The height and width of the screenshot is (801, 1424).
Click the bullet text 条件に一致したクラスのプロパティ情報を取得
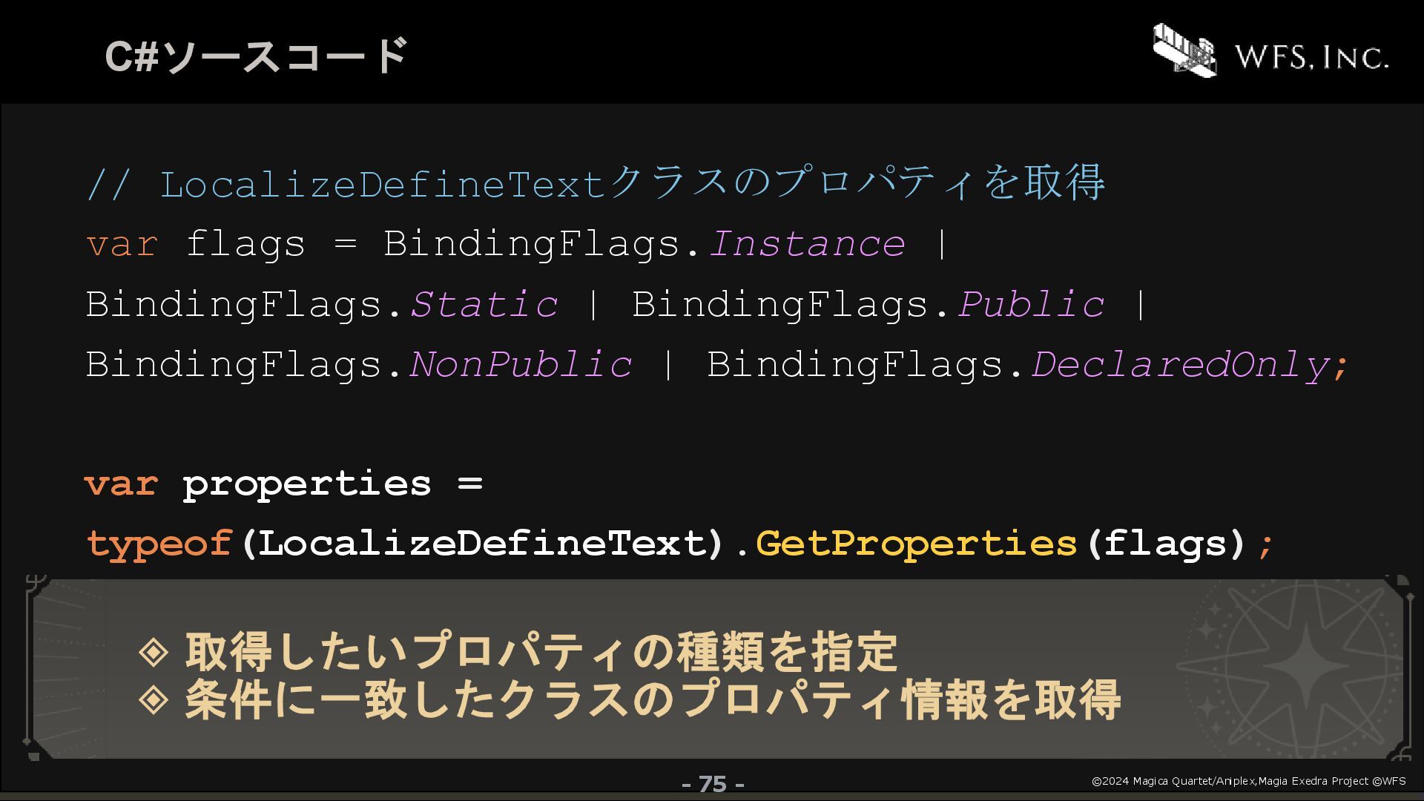(653, 699)
